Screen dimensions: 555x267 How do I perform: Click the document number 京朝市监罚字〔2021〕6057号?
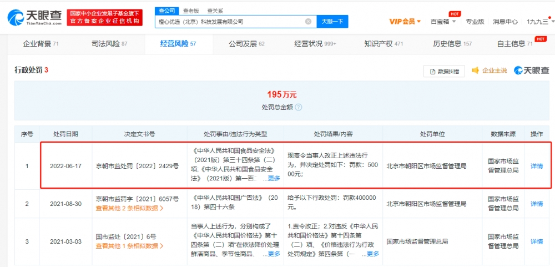[138, 199]
